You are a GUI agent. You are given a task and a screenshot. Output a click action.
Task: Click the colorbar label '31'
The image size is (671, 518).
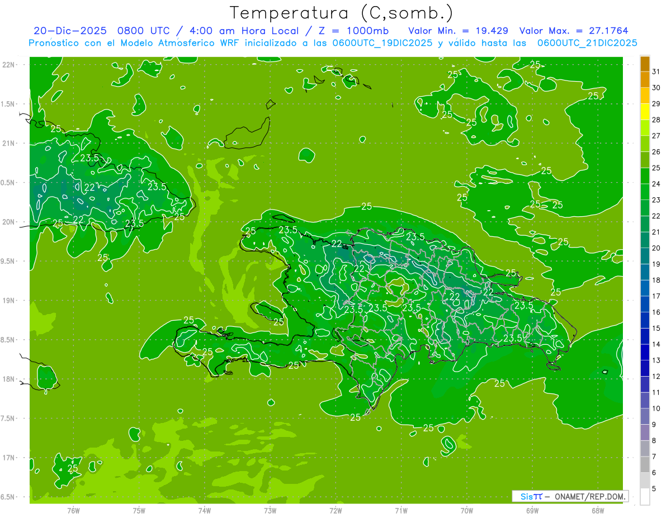tap(656, 72)
